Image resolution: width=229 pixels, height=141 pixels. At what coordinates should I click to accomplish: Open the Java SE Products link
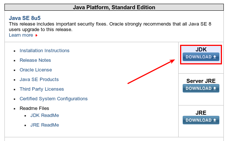[39, 80]
